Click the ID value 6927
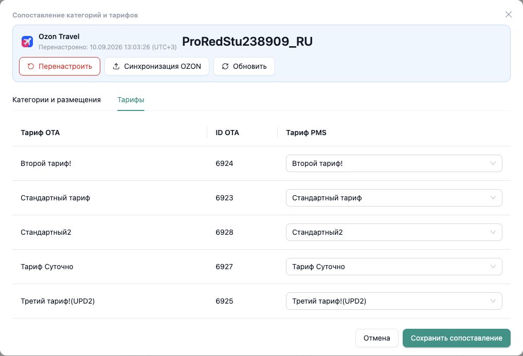The width and height of the screenshot is (523, 356). (x=224, y=267)
